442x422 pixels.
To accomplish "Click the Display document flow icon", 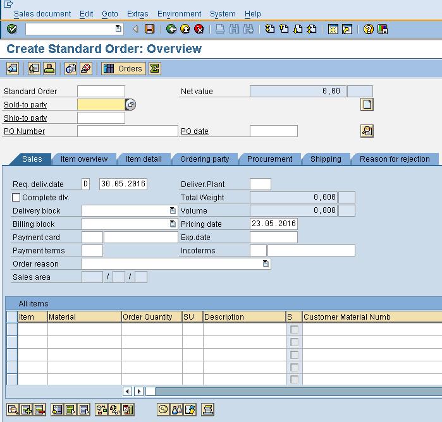I will pos(13,68).
